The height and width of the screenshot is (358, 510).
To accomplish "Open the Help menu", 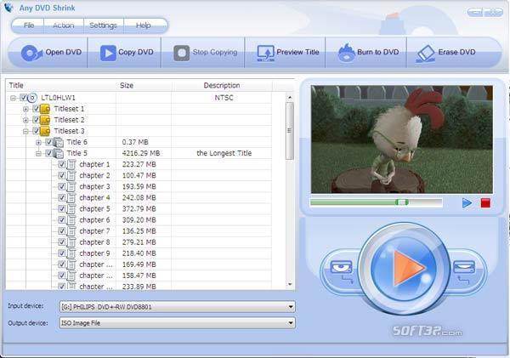I will point(143,26).
